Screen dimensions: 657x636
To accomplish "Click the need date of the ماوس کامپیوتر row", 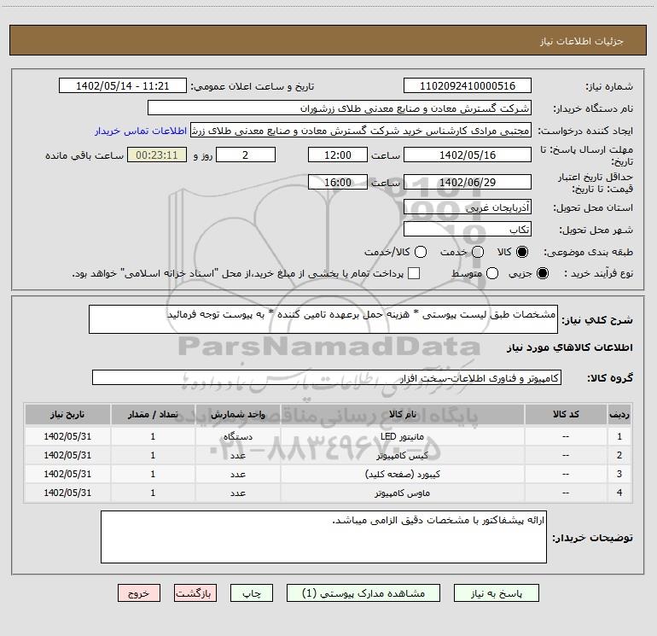I will coord(67,493).
